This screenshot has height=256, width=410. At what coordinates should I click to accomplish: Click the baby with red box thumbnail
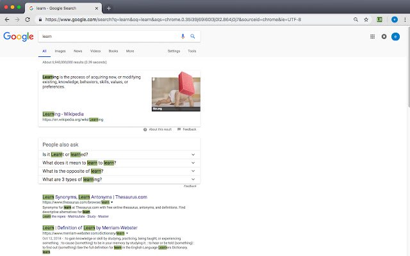pos(176,92)
